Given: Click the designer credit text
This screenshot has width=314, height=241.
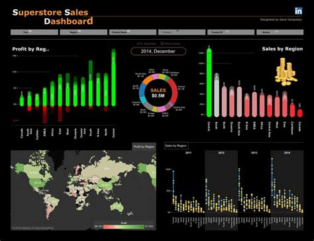Looking at the screenshot, I should pyautogui.click(x=281, y=20).
